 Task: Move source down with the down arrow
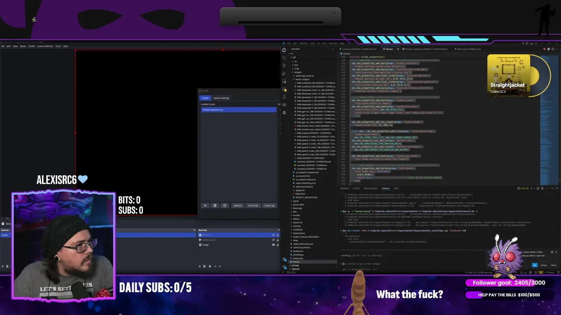(x=220, y=266)
